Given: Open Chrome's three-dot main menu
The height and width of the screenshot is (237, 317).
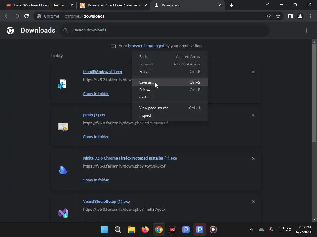Looking at the screenshot, I should coord(310,16).
